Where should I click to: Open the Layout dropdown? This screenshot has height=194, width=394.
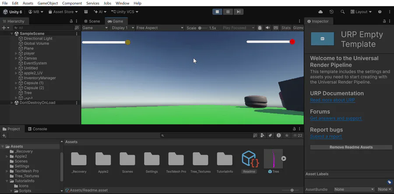pos(361,12)
